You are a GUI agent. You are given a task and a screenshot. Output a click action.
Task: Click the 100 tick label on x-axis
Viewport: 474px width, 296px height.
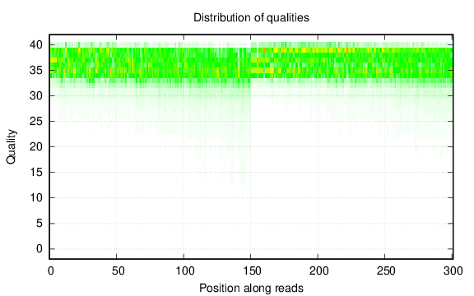tap(185, 271)
